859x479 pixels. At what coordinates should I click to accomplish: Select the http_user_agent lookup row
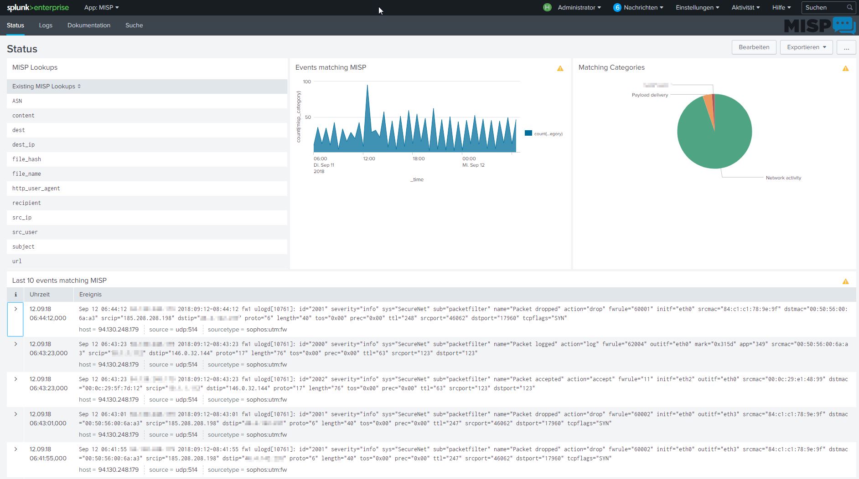point(147,189)
